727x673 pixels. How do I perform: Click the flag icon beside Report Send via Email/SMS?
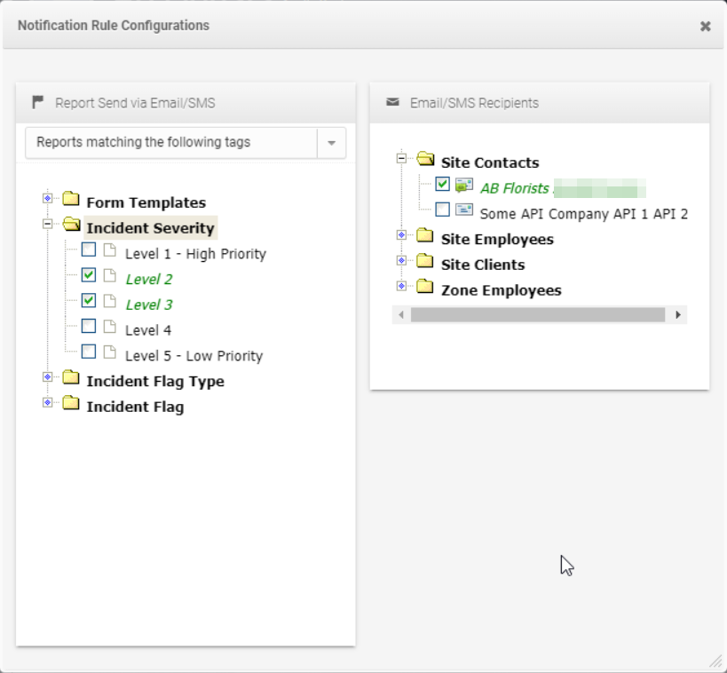[x=36, y=102]
